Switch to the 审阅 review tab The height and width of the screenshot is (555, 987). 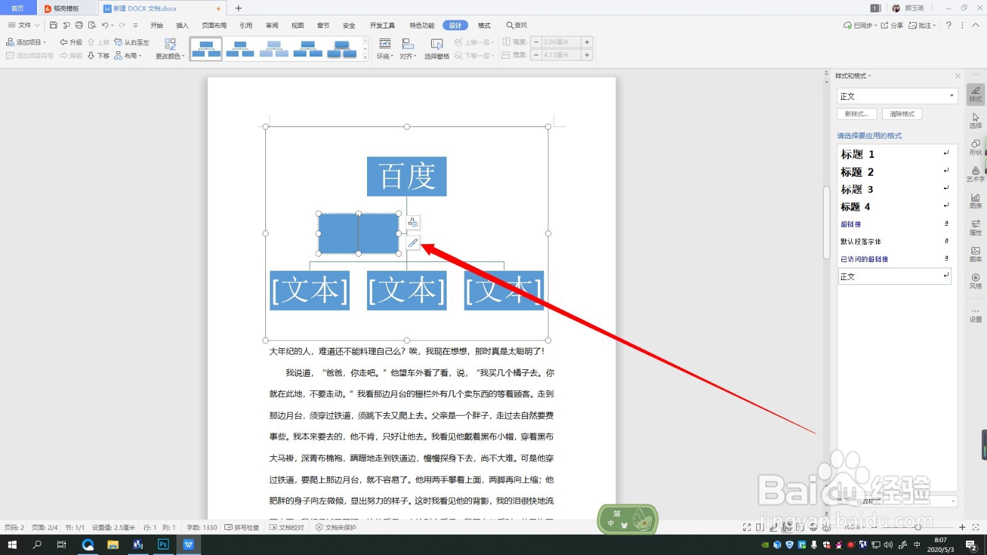(x=272, y=25)
